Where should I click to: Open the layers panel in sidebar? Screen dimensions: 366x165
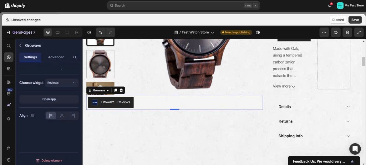pyautogui.click(x=9, y=119)
